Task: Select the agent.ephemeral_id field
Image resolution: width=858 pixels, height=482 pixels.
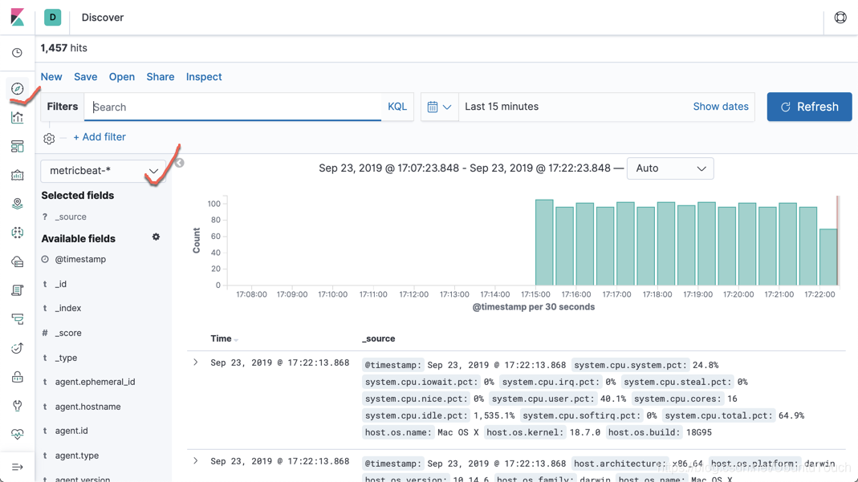Action: click(x=96, y=382)
